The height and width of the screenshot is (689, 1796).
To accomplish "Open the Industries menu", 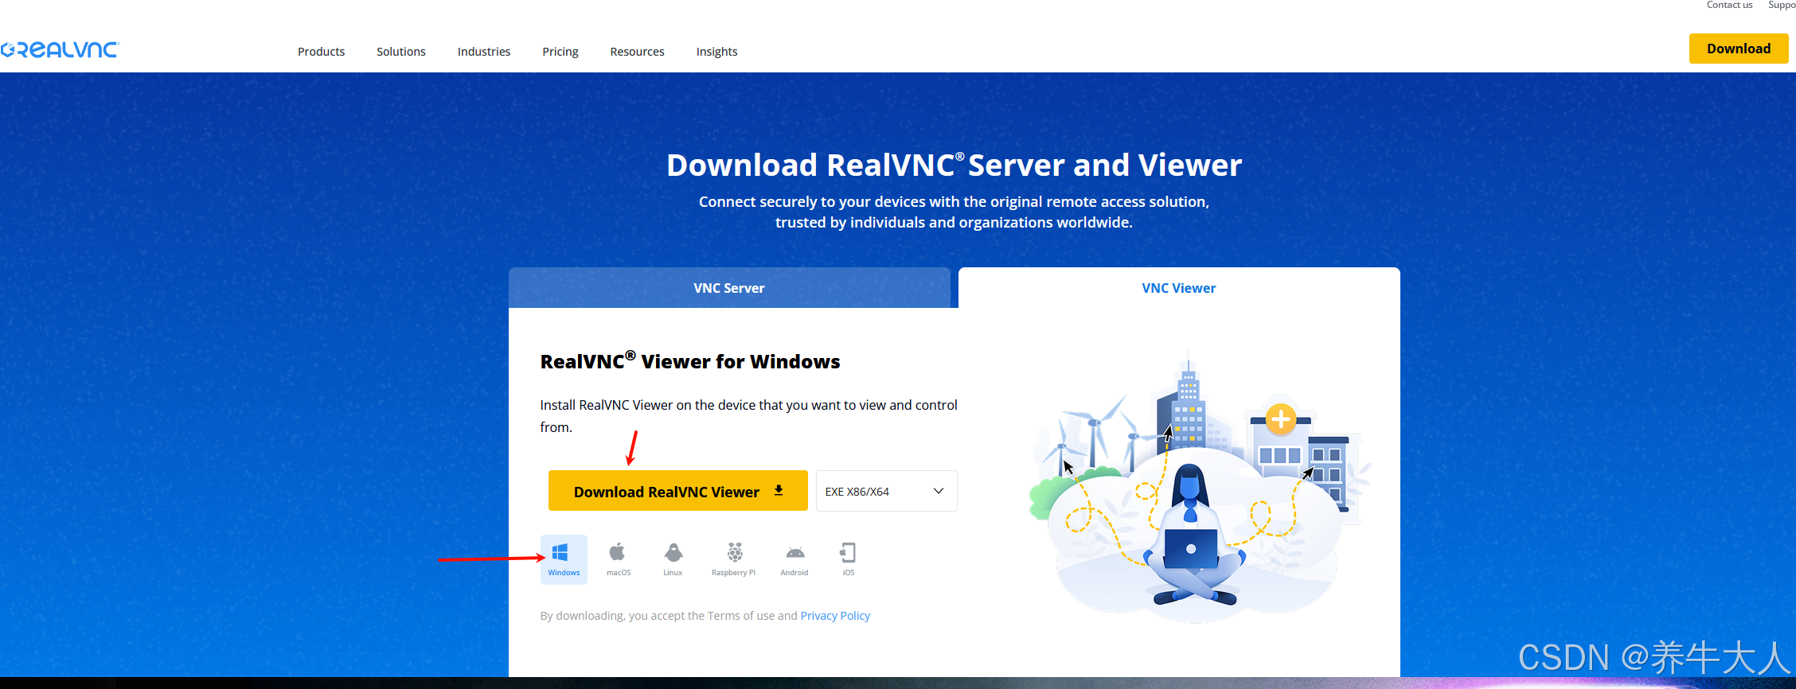I will pyautogui.click(x=484, y=52).
